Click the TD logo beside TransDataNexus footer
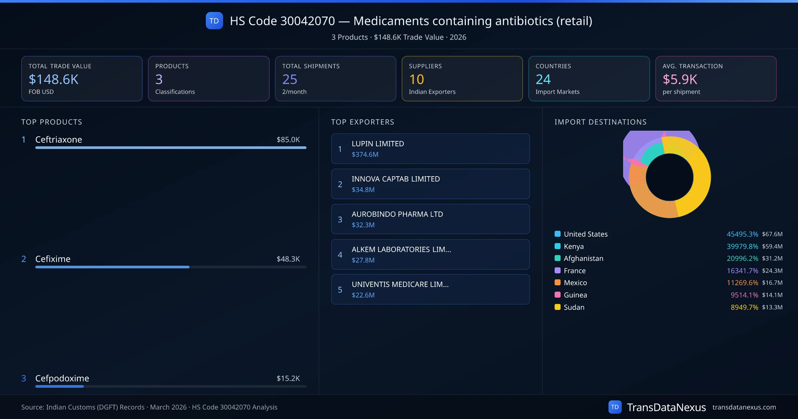Image resolution: width=798 pixels, height=419 pixels. [615, 407]
